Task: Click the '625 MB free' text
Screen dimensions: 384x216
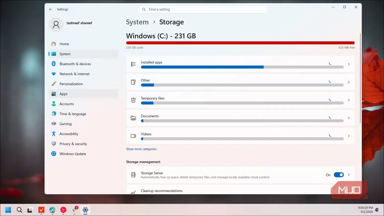Action: coord(347,47)
